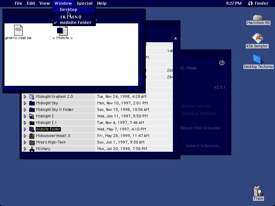Viewport: 275px width, 206px height.
Task: Click the sort order triangle in list header
Action: click(x=176, y=38)
